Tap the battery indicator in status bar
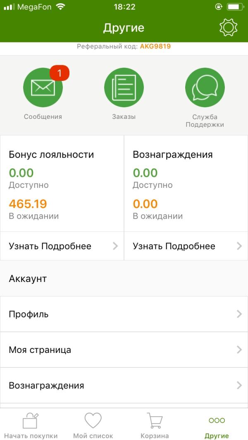The image size is (248, 440). 235,7
